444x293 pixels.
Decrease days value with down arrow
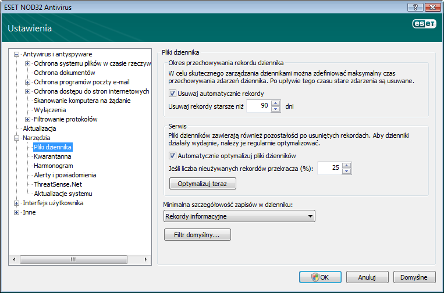point(275,109)
